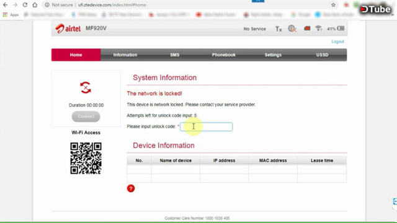This screenshot has width=397, height=223.
Task: Open the Phonebook tab
Action: pos(223,55)
